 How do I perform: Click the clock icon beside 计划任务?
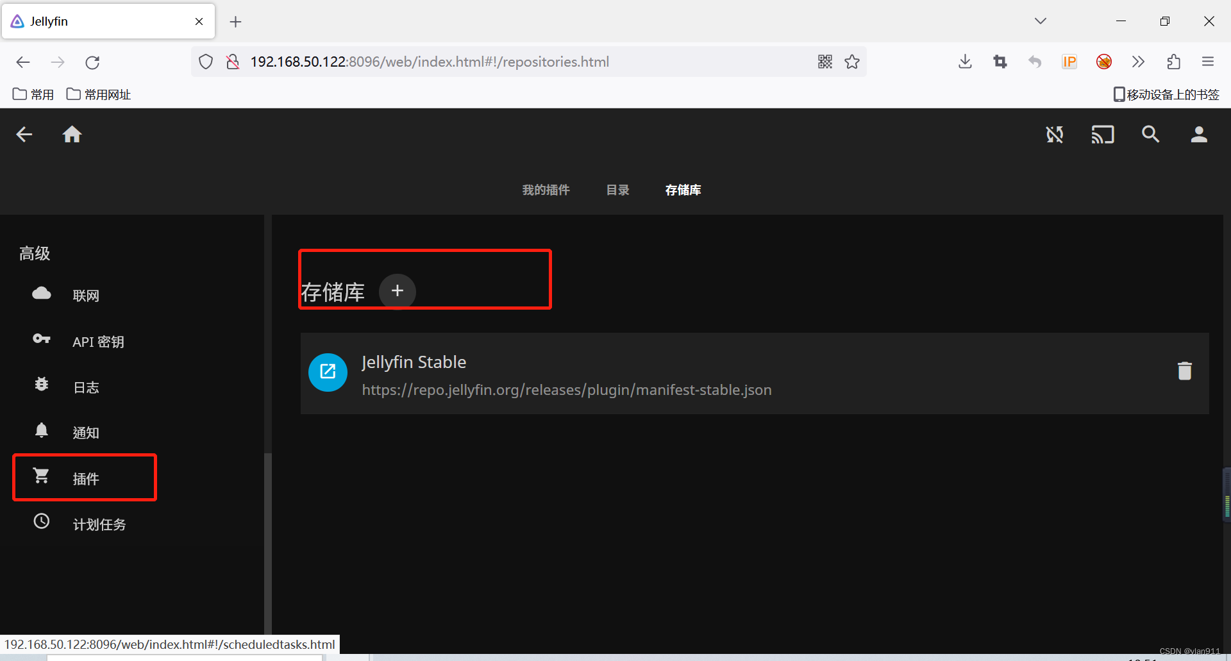tap(42, 521)
